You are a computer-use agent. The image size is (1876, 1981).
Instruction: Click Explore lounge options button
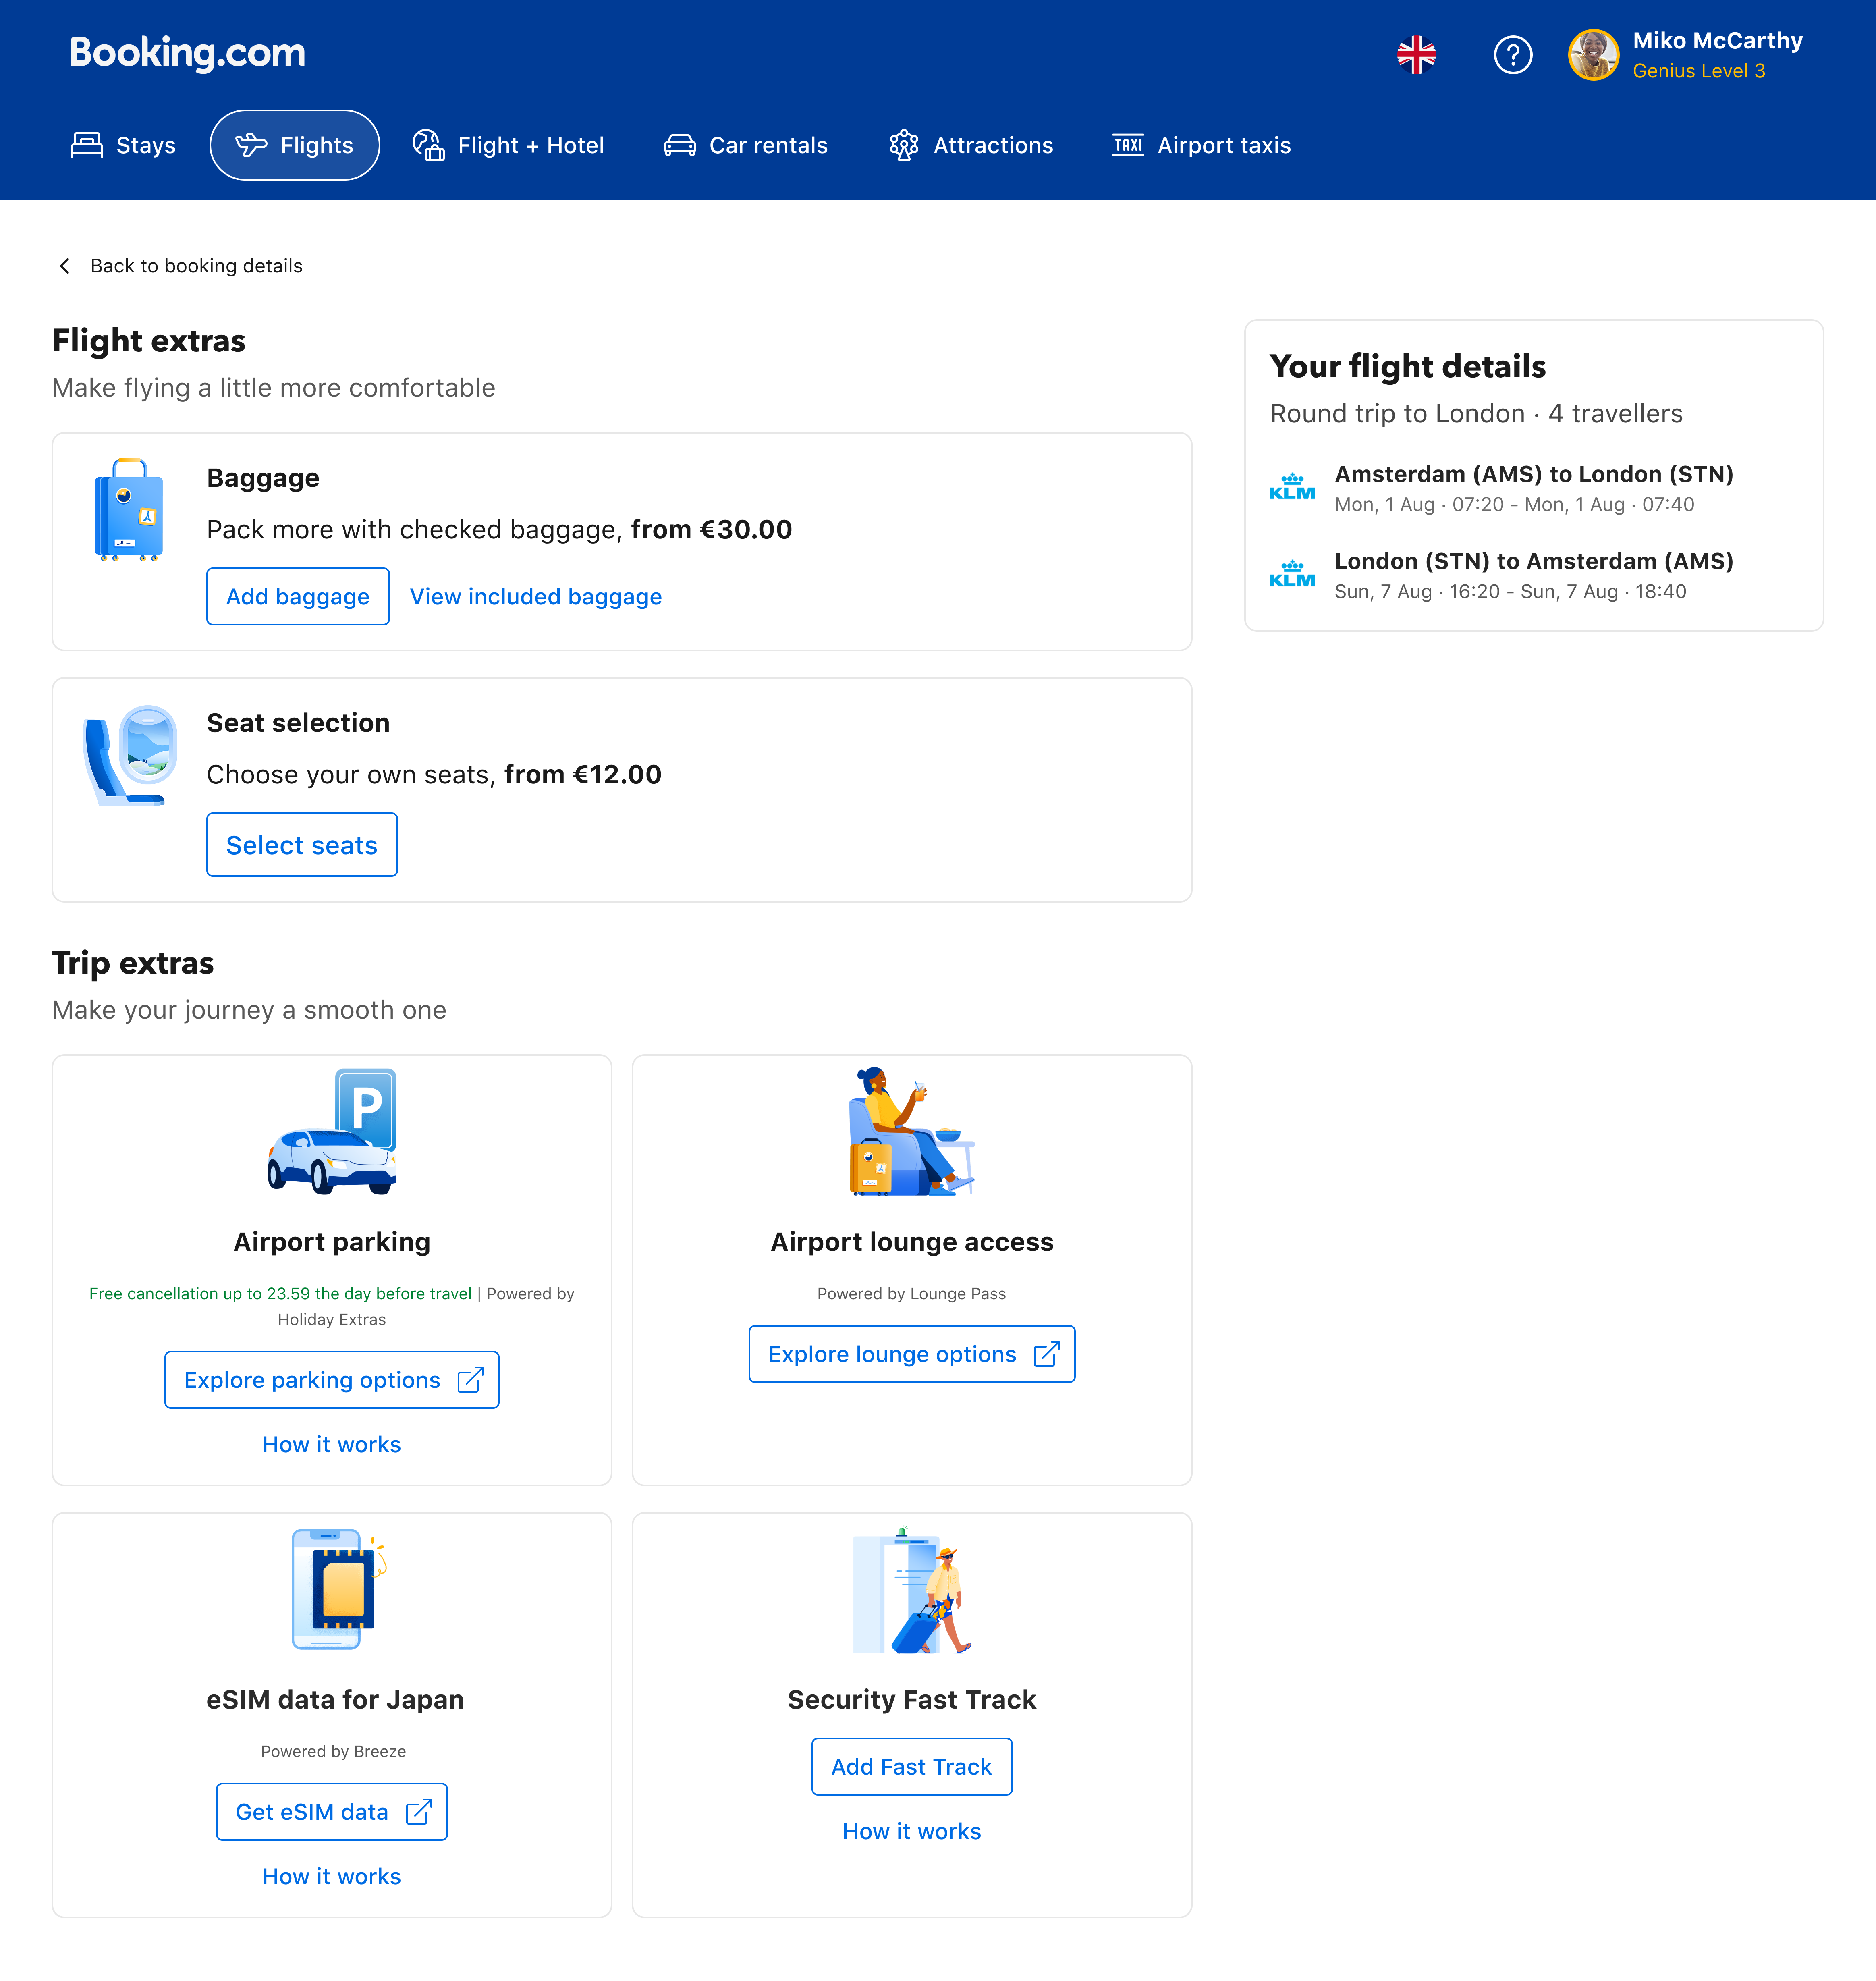pos(912,1354)
